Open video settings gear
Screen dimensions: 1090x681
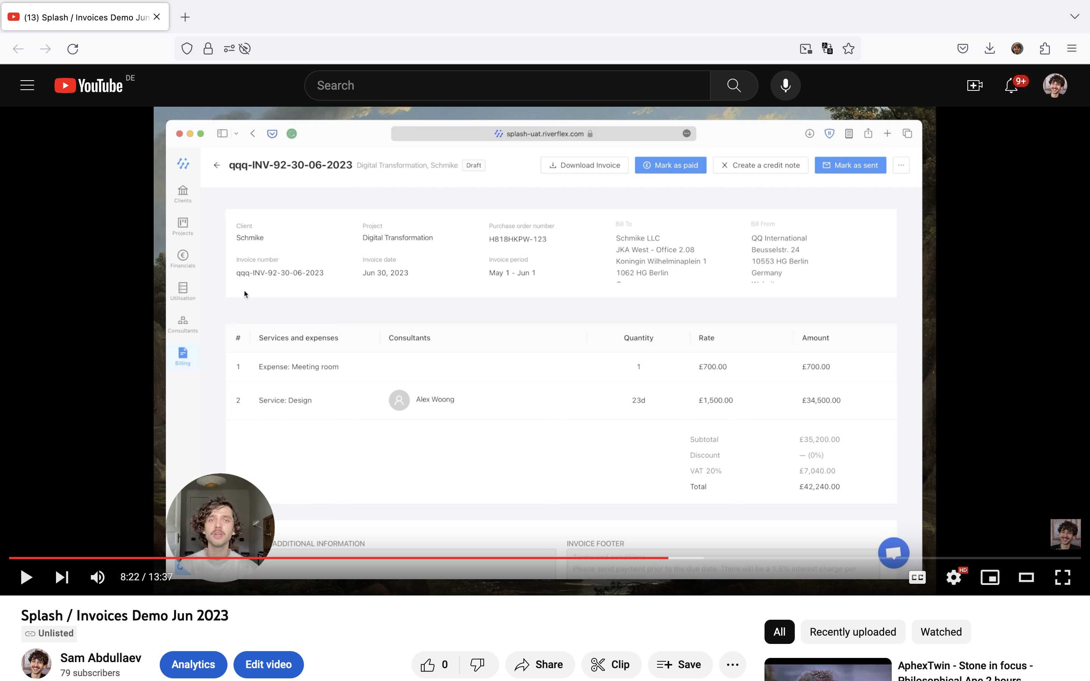pos(953,577)
